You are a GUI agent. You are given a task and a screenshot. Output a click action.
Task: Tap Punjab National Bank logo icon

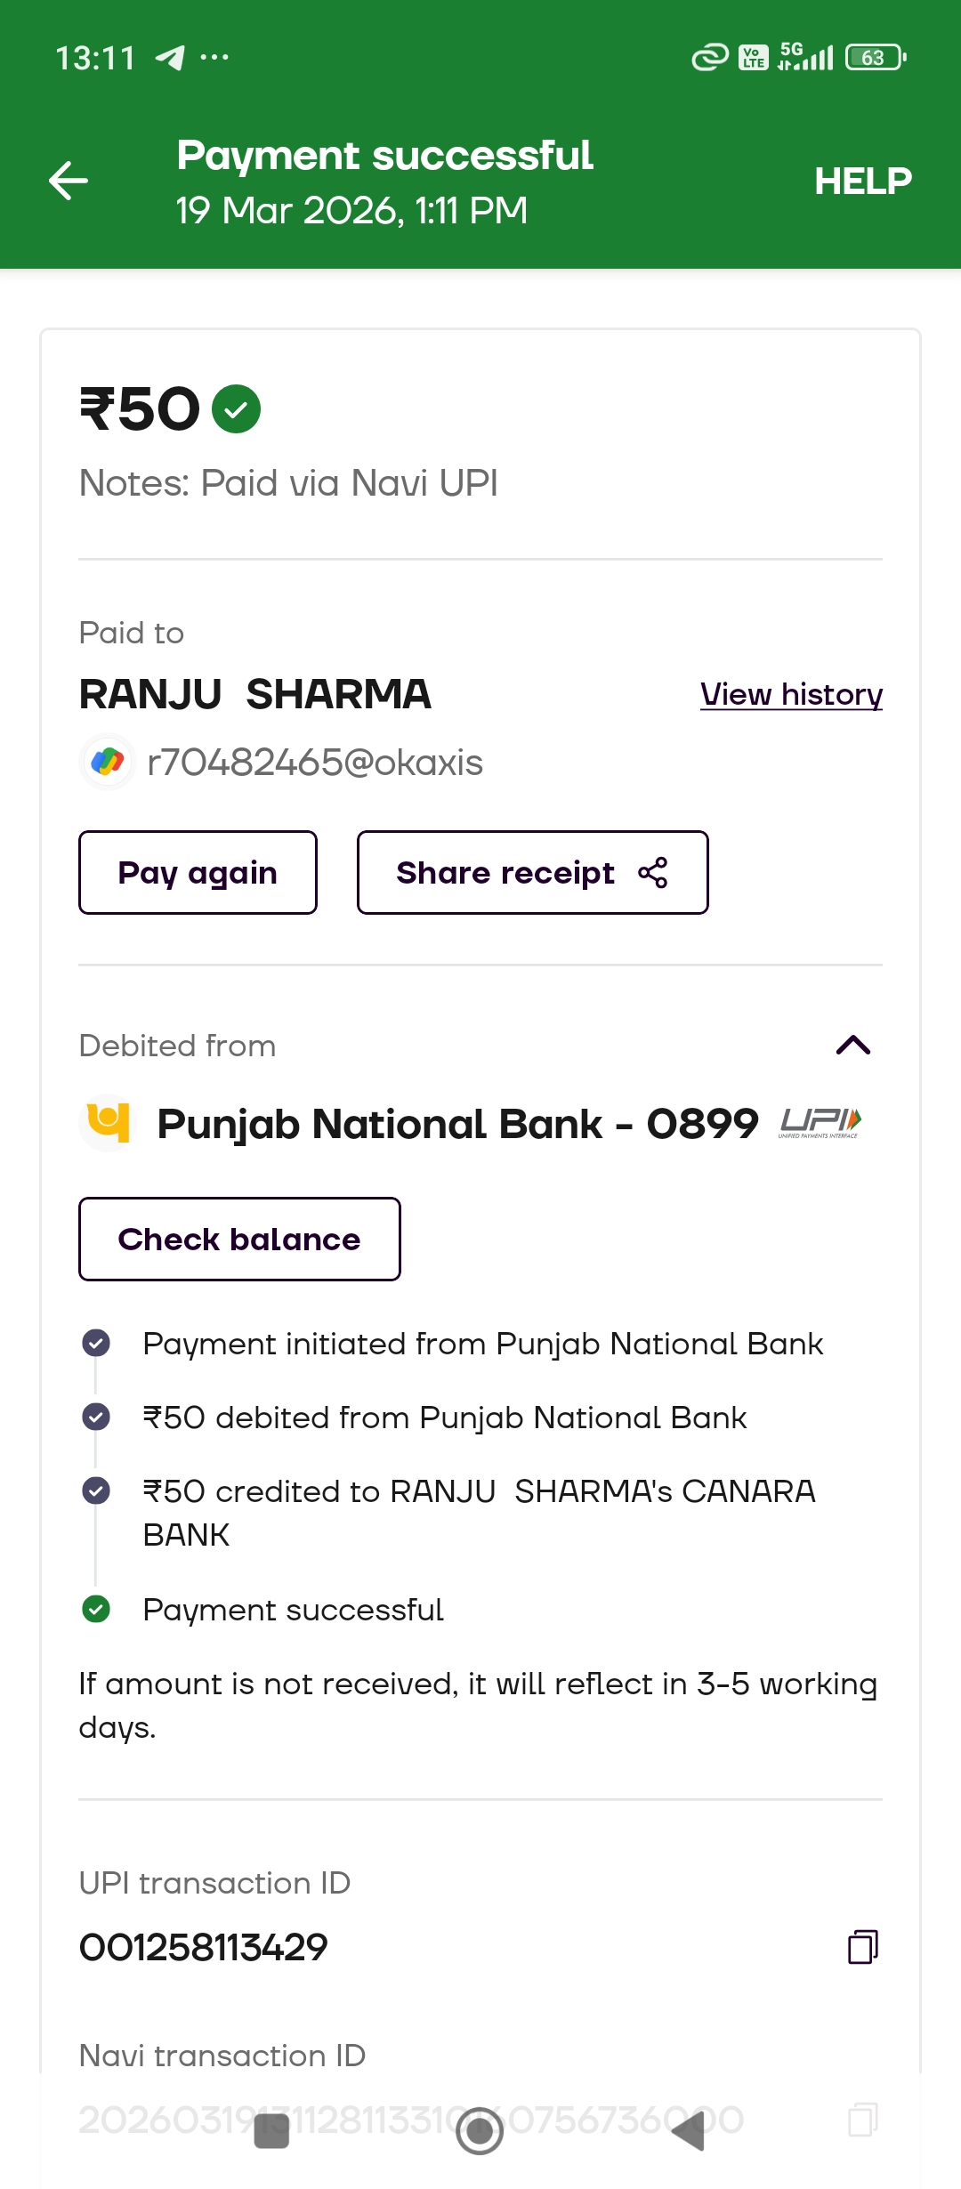coord(109,1123)
